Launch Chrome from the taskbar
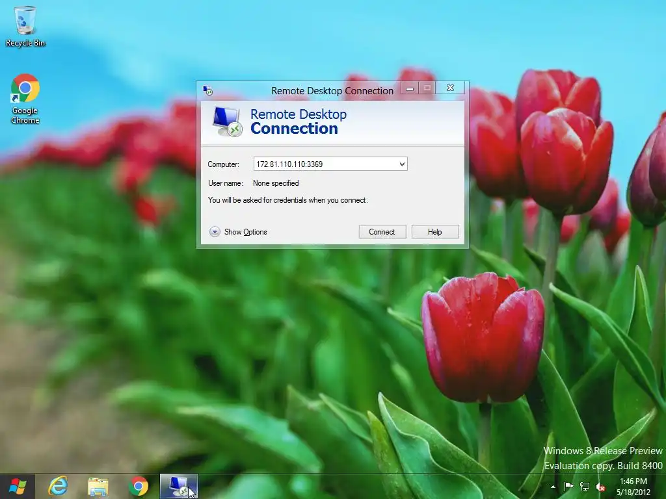The height and width of the screenshot is (499, 666). click(x=139, y=486)
